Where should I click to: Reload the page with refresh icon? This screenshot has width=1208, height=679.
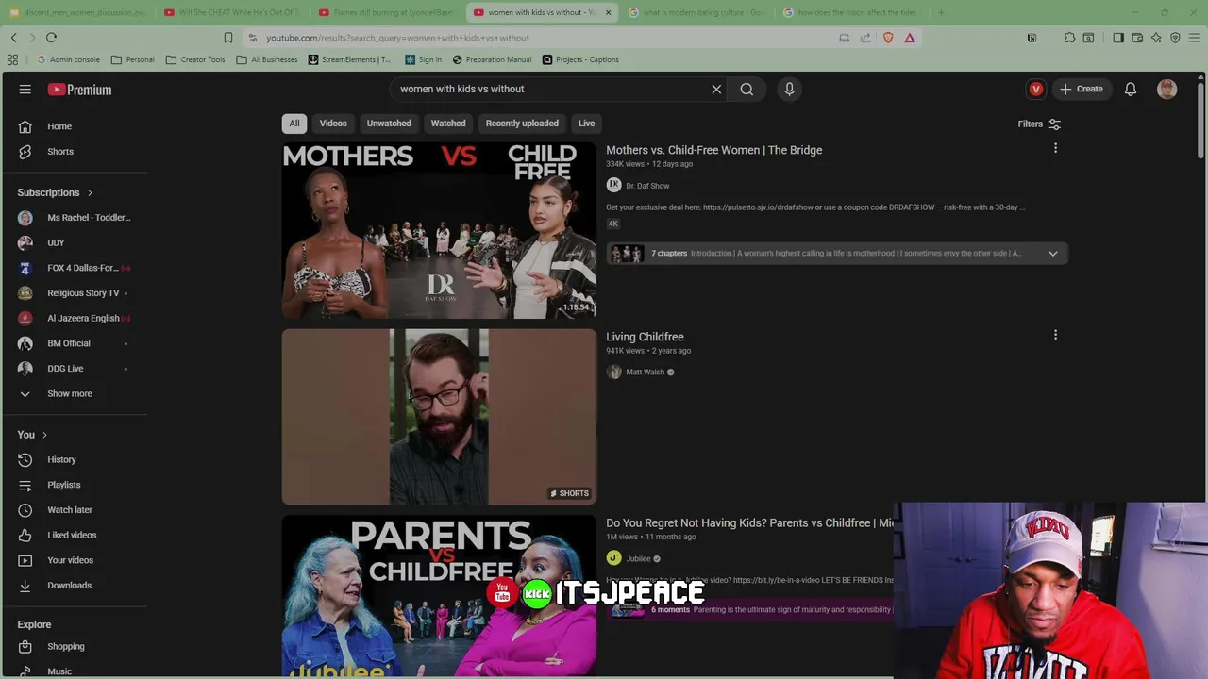(51, 38)
